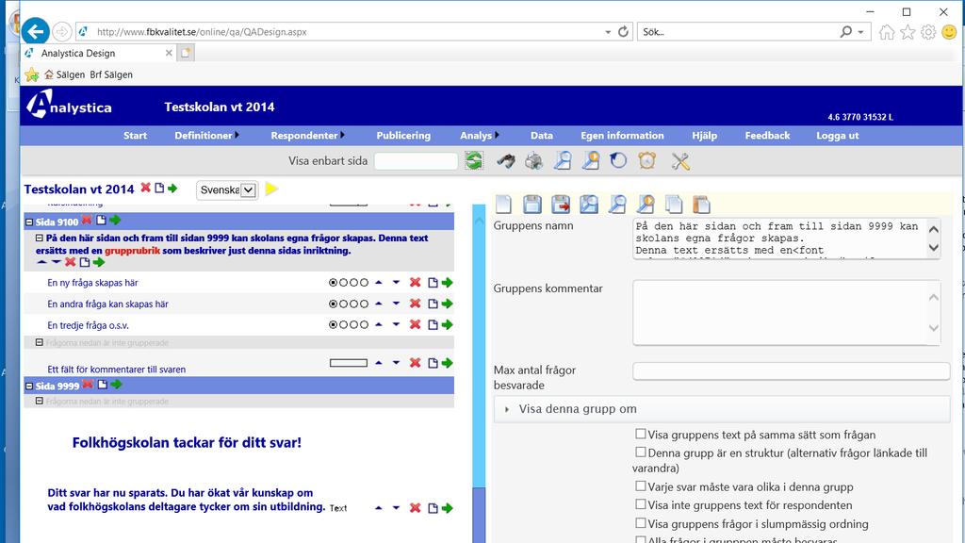
Task: Open the browser address bar dropdown arrow
Action: click(608, 32)
